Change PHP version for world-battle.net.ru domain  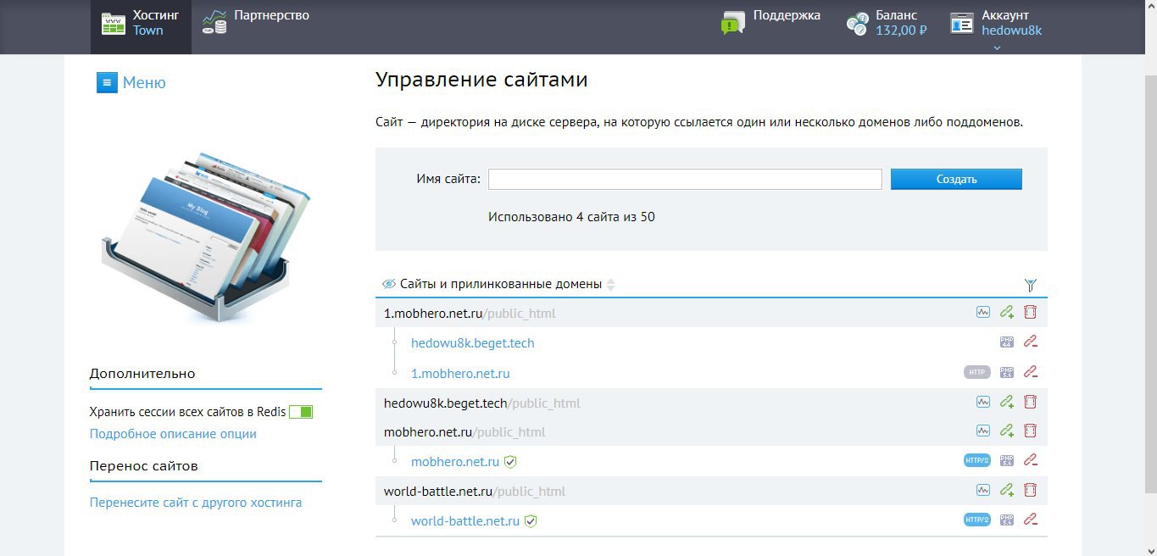(1006, 520)
